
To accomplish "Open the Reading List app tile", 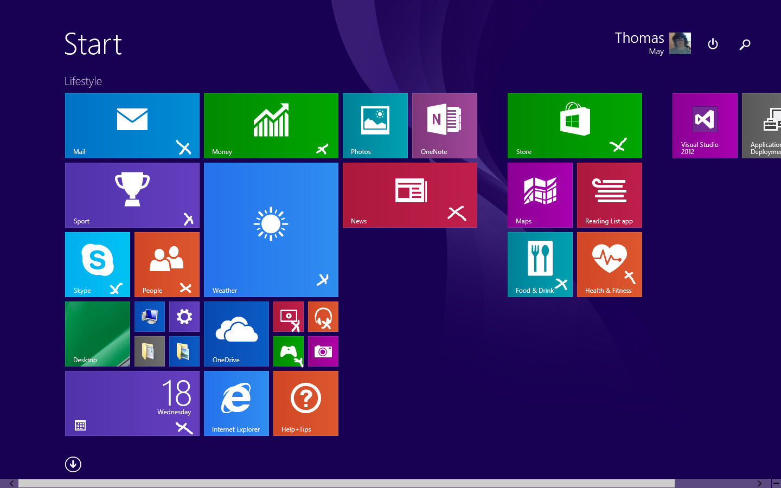I will (x=610, y=195).
